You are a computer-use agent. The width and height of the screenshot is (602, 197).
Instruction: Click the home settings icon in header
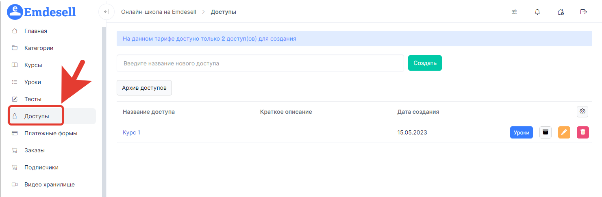click(561, 12)
